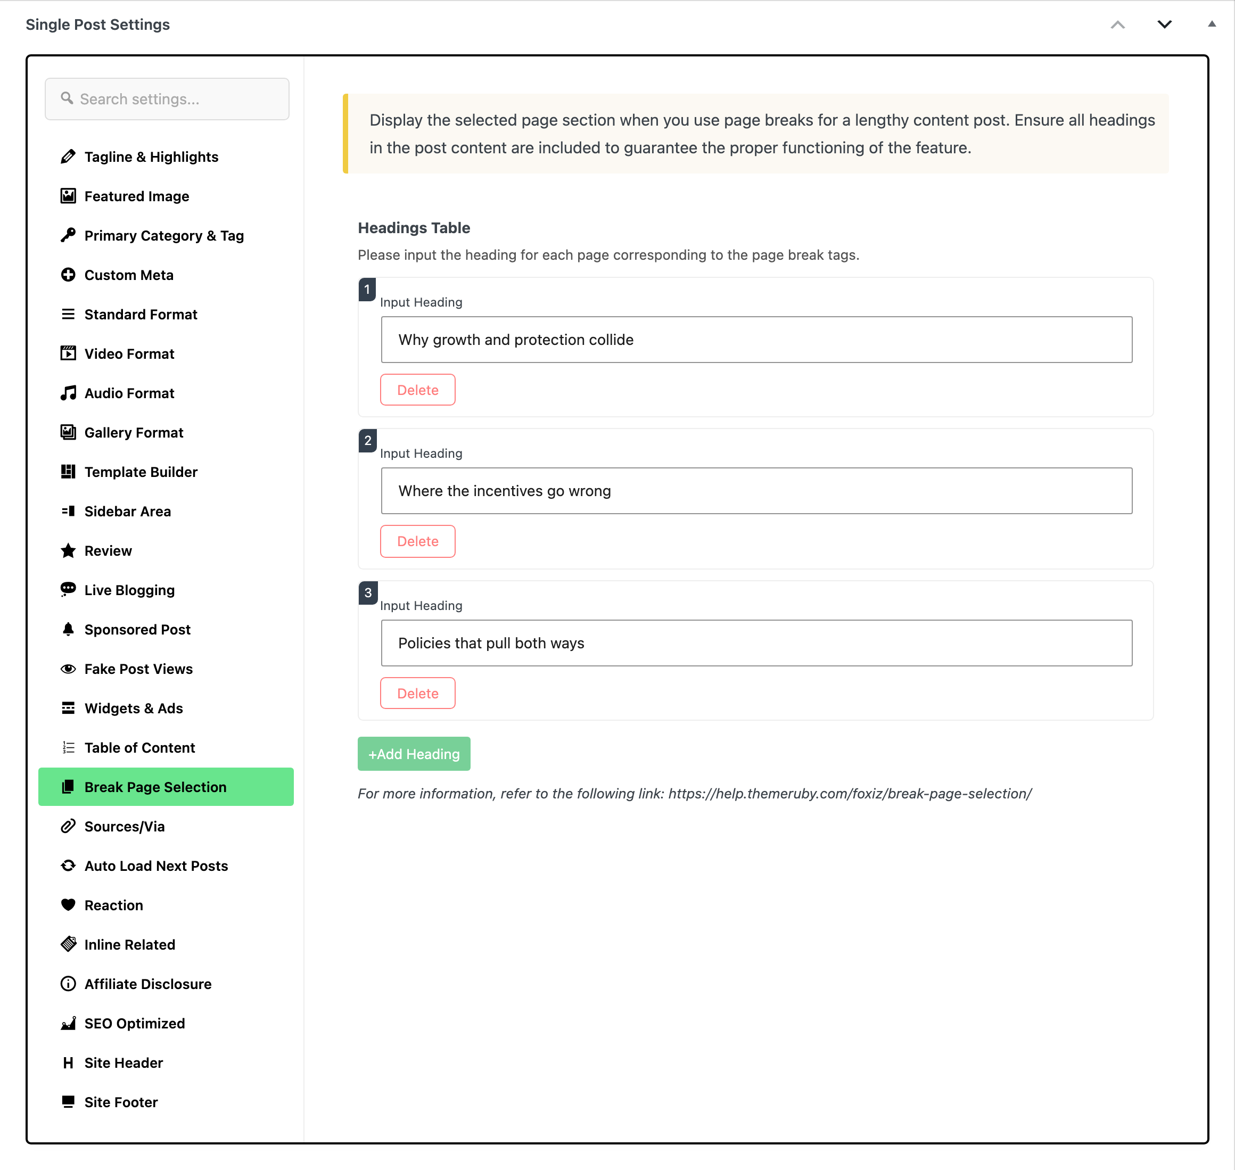Move Single Post Settings panel down
Screen dimensions: 1235x1170
click(x=1165, y=24)
